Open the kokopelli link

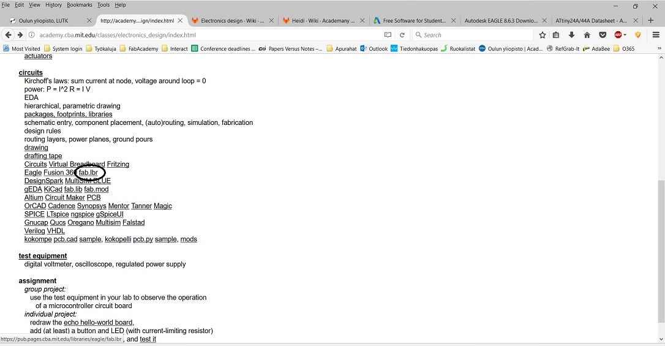point(118,239)
